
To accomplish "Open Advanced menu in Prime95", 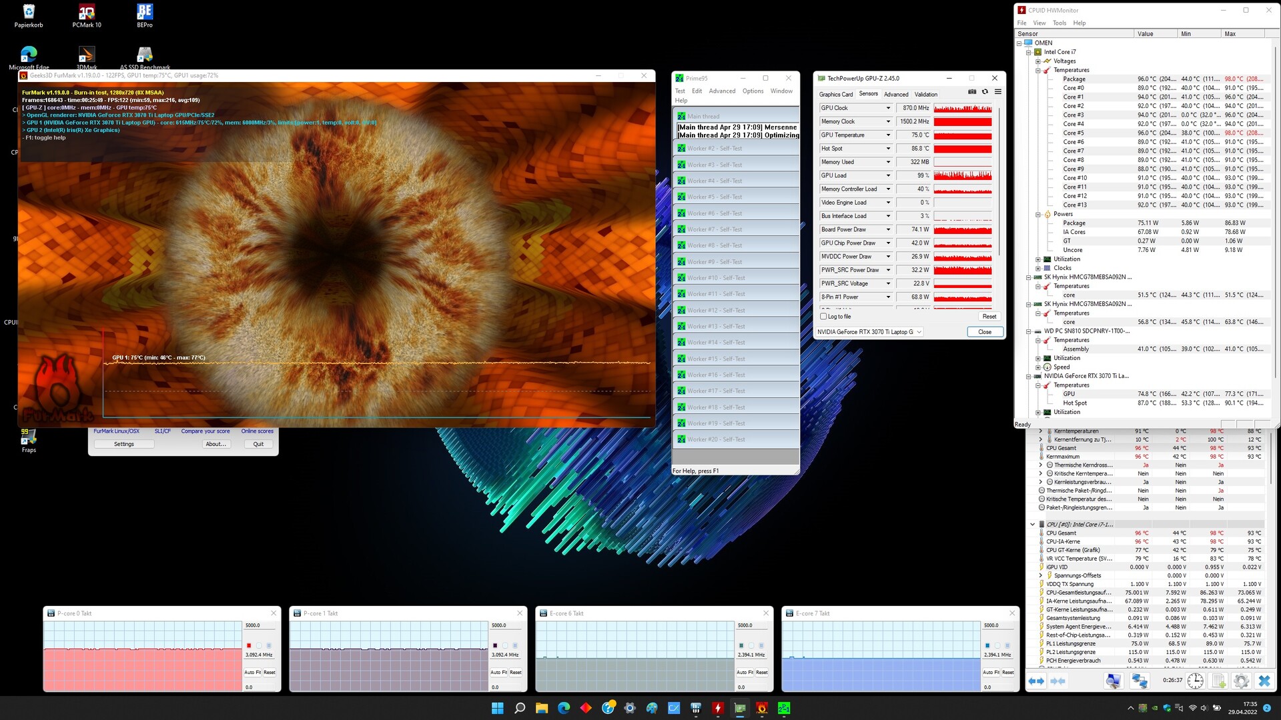I will tap(722, 91).
